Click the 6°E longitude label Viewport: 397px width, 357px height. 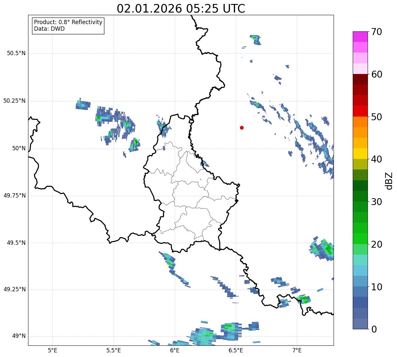[x=175, y=350]
